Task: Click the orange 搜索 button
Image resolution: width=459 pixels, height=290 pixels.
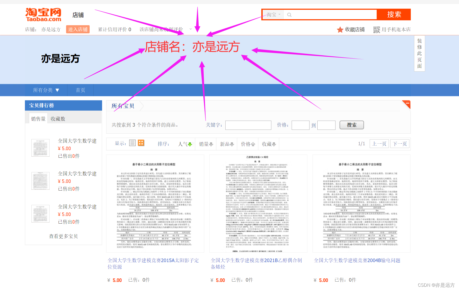Action: pos(394,14)
